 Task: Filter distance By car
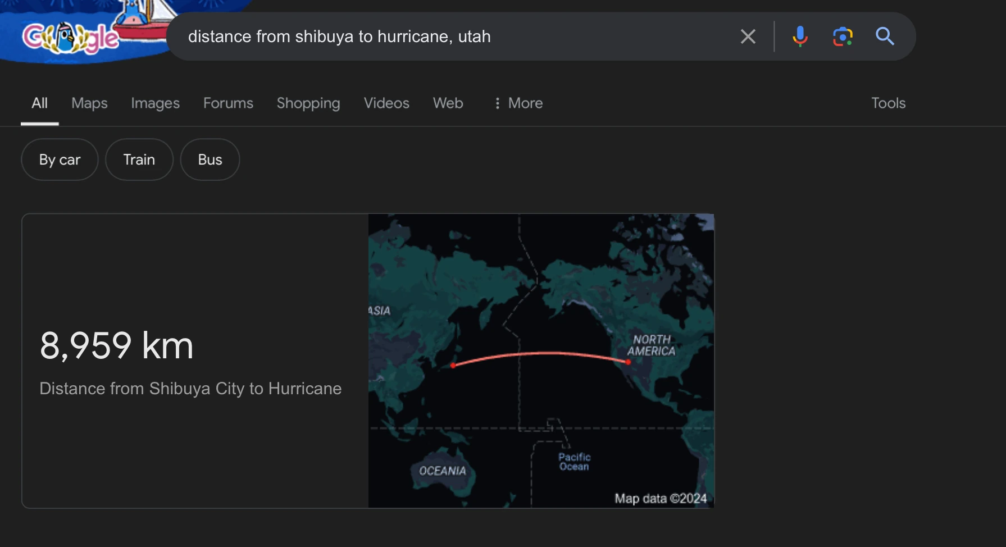[x=60, y=160]
